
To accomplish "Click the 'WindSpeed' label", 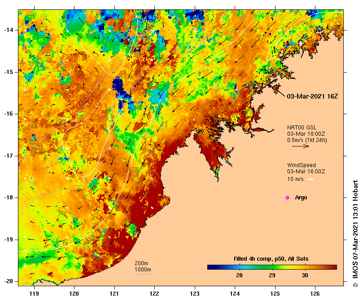I will (x=302, y=165).
